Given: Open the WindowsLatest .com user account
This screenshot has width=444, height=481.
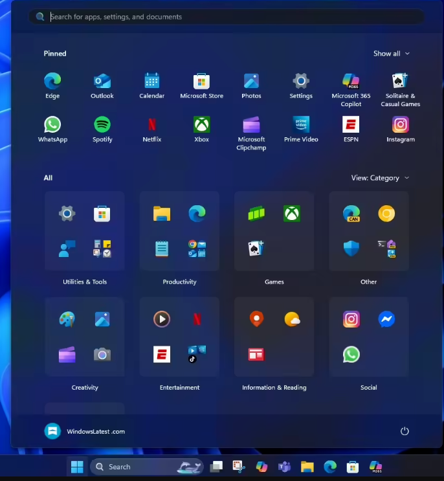Looking at the screenshot, I should pyautogui.click(x=84, y=431).
